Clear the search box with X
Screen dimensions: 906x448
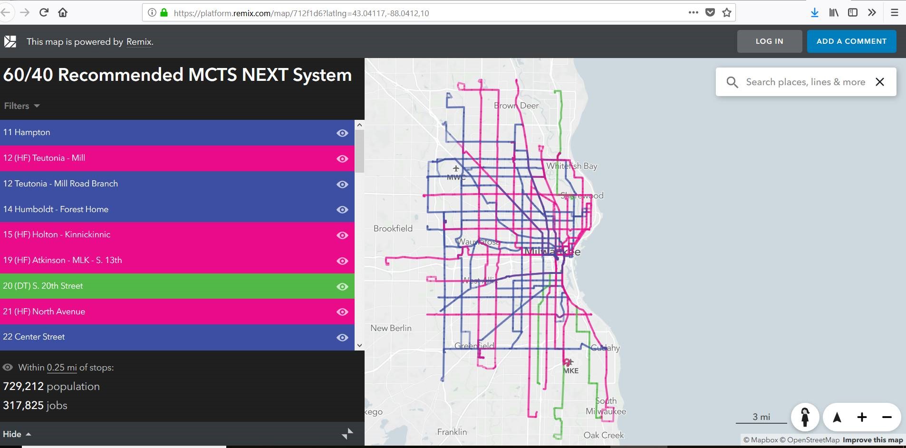(880, 82)
